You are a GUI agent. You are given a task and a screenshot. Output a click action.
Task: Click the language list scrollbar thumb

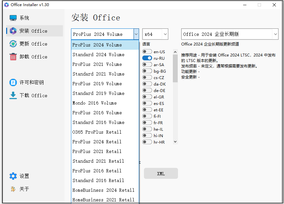175,68
